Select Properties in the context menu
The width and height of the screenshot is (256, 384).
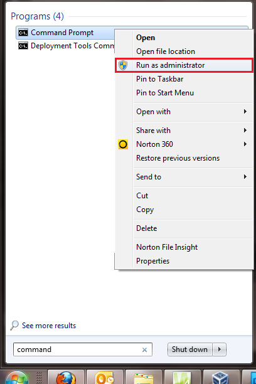tap(152, 261)
